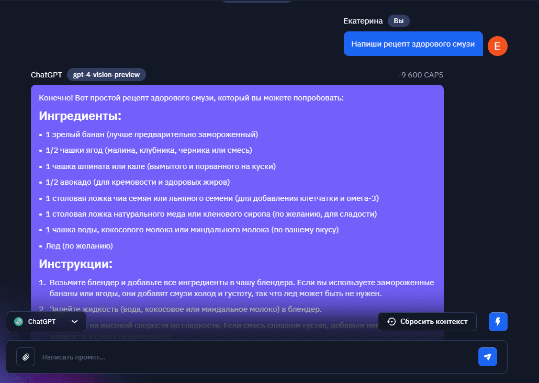The image size is (539, 383).
Task: Click the Инструкции: heading
Action: [76, 264]
